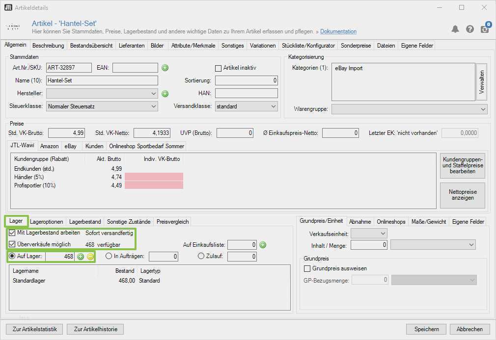Image resolution: width=496 pixels, height=340 pixels.
Task: Click the Abbrechen button
Action: click(x=469, y=329)
